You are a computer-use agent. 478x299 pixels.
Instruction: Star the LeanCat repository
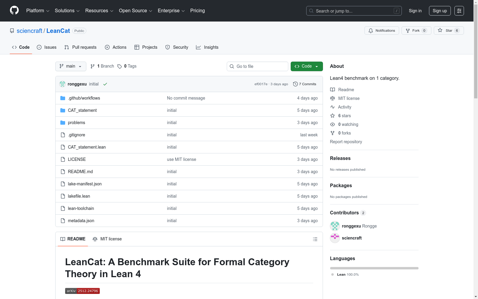[448, 30]
